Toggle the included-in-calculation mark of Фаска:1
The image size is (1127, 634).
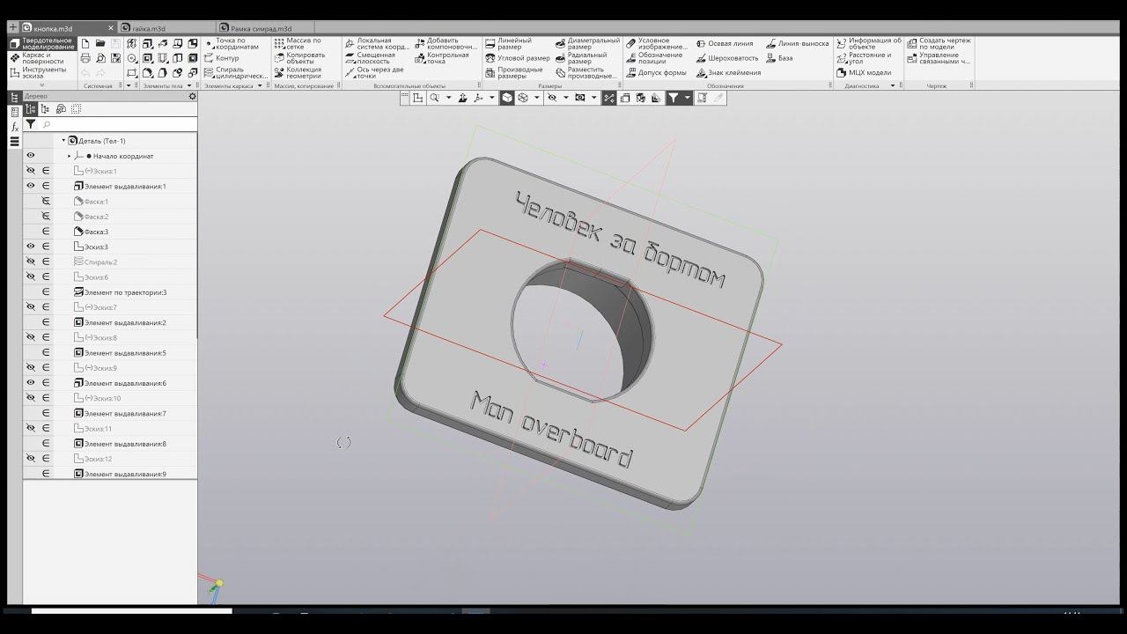click(x=46, y=202)
